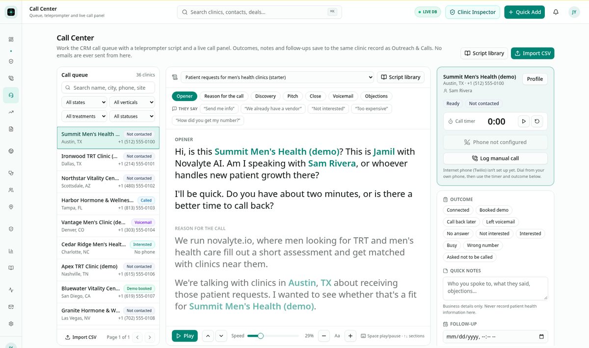Reset the call timer

pyautogui.click(x=537, y=121)
